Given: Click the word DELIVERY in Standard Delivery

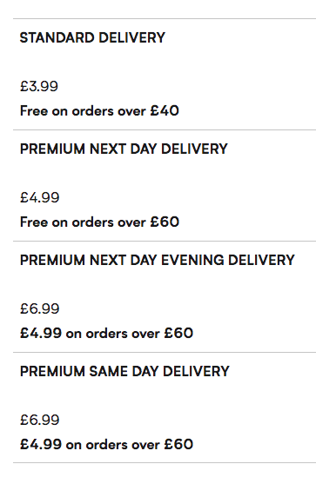Looking at the screenshot, I should [x=132, y=37].
